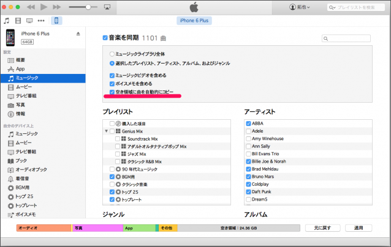Check Adele artist checkbox
Viewport: 391px width, 247px height.
tap(248, 131)
